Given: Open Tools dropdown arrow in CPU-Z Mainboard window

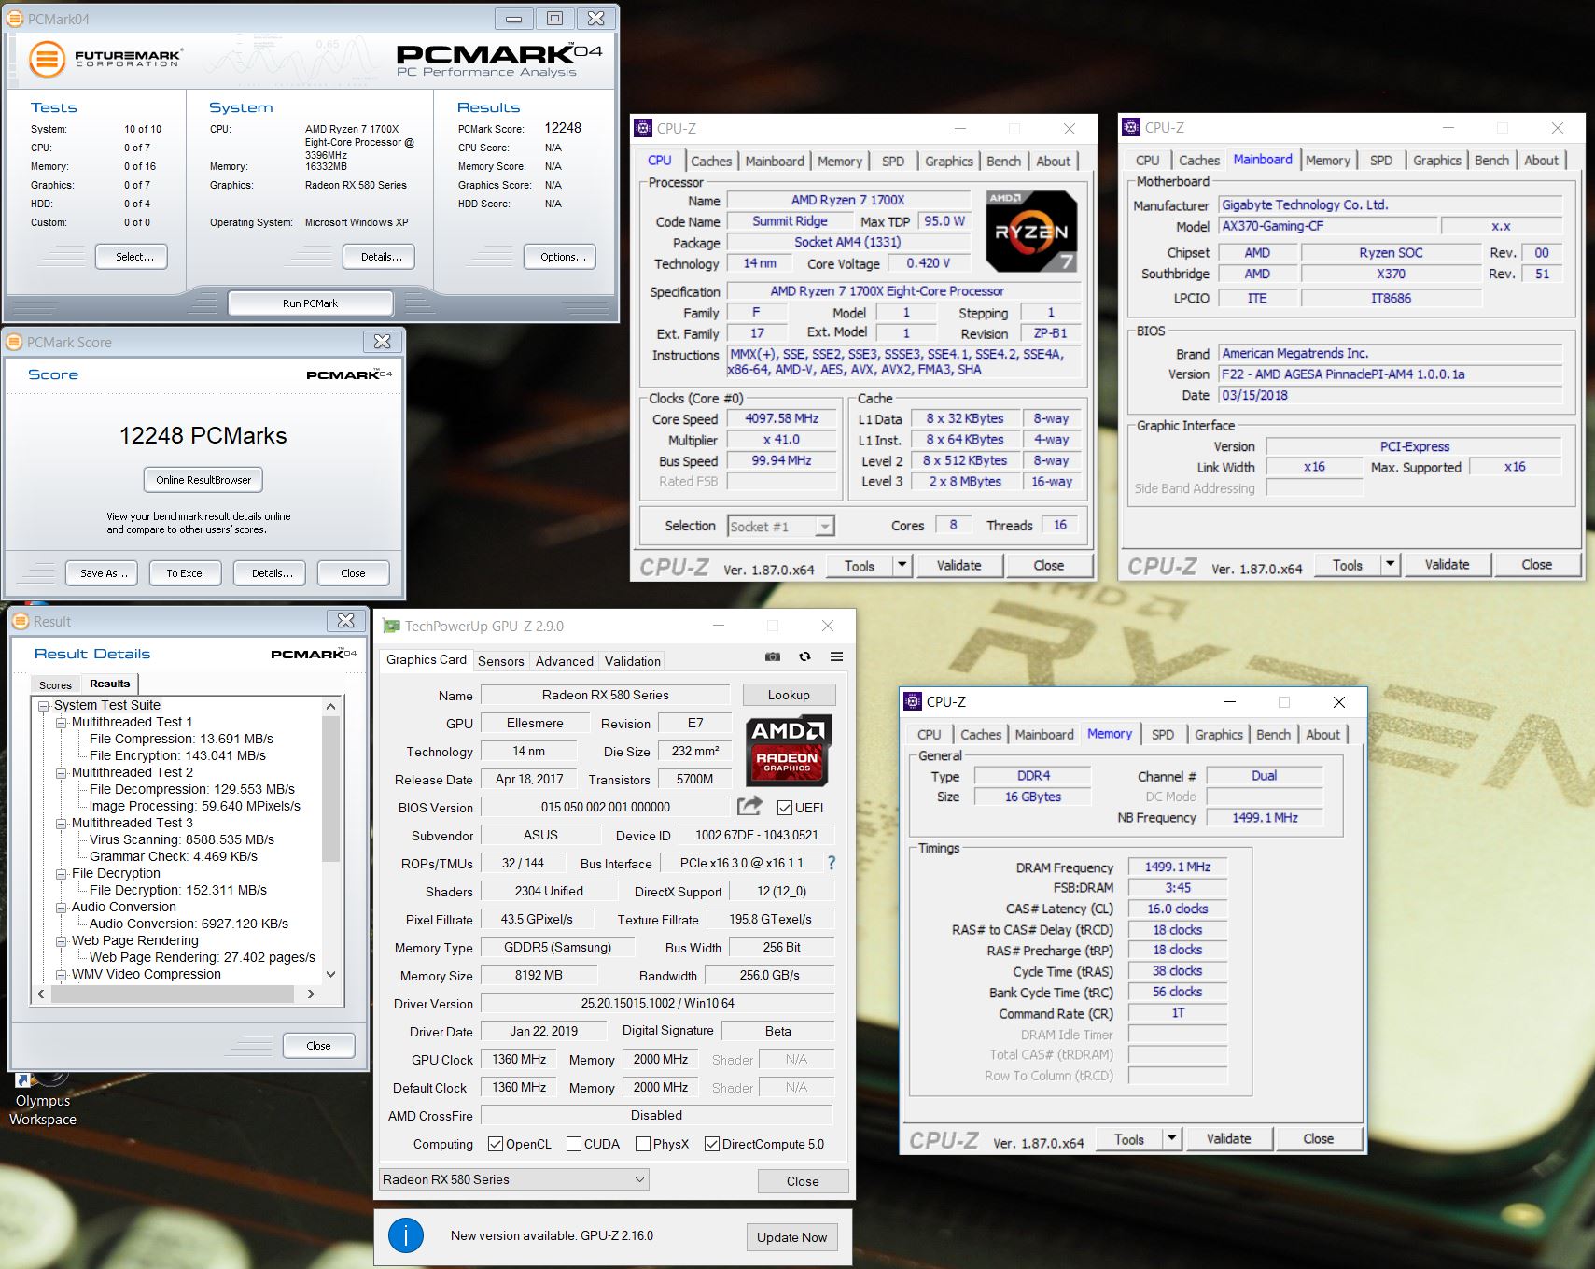Looking at the screenshot, I should 1390,564.
